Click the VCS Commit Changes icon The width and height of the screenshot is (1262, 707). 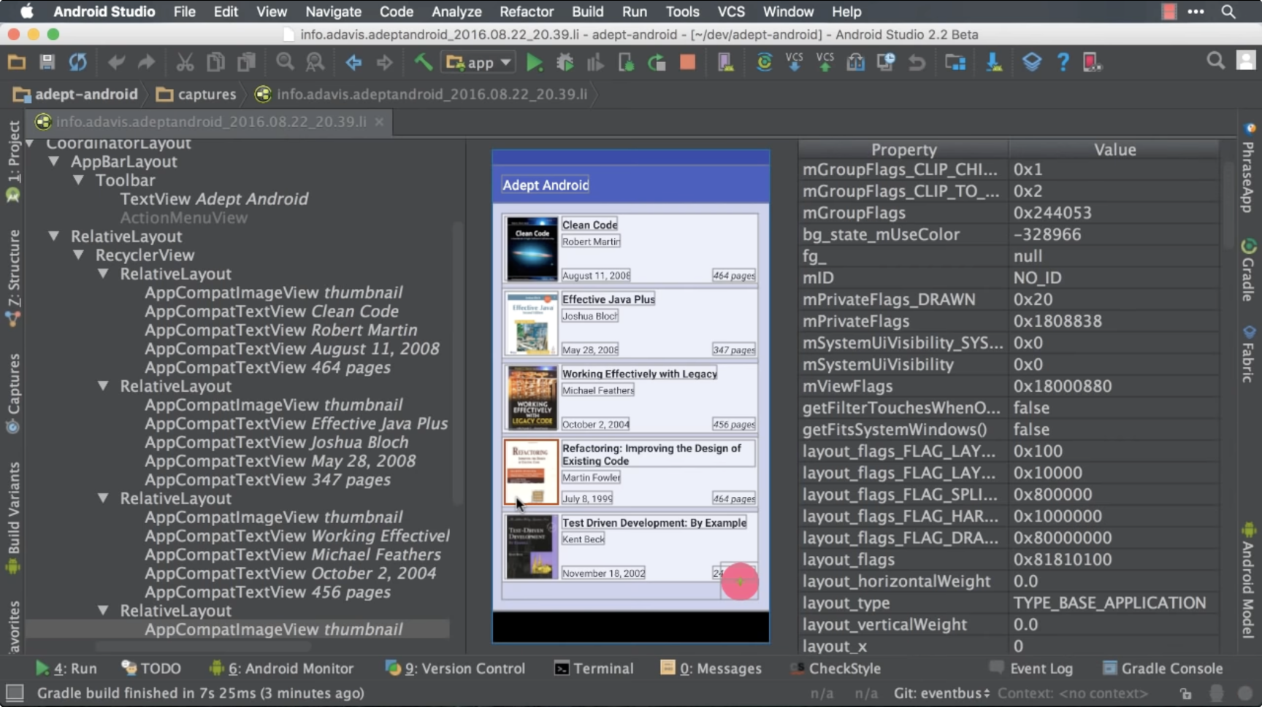coord(825,62)
